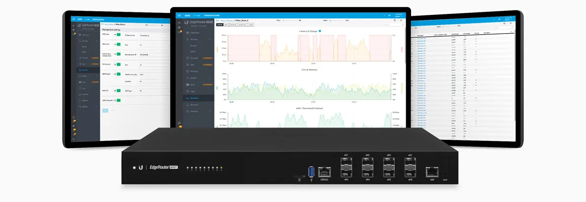The image size is (586, 202).
Task: Open QoS in the center screen sidebar
Action: pos(193,65)
